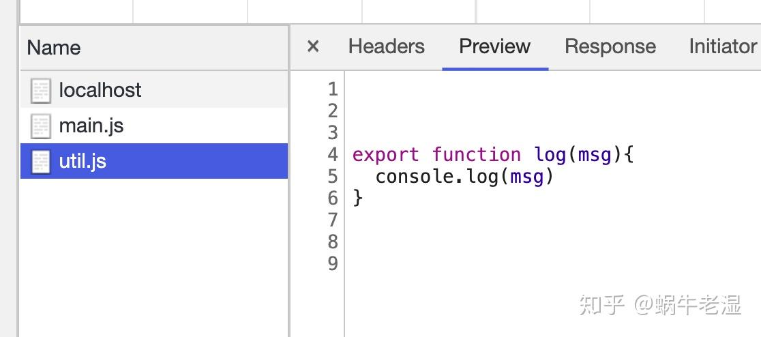The width and height of the screenshot is (761, 337).
Task: Click line number 4 in preview
Action: 333,155
